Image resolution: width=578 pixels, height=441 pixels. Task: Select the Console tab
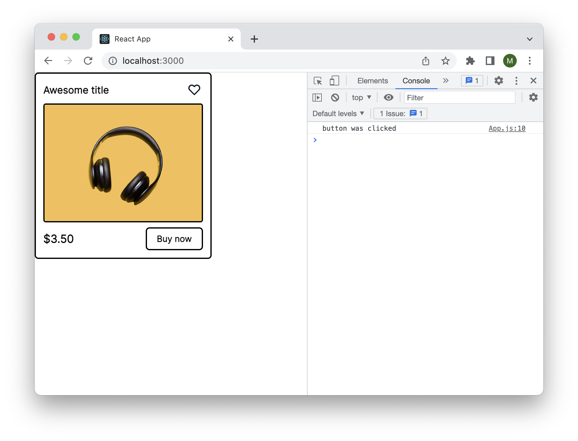click(416, 81)
